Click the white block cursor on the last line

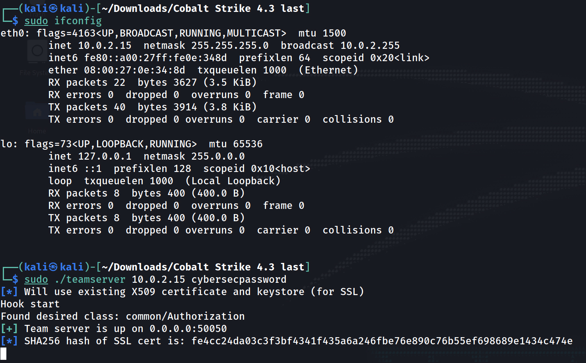(4, 353)
